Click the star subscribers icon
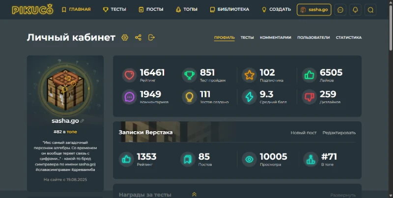Image resolution: width=393 pixels, height=198 pixels. coord(250,75)
